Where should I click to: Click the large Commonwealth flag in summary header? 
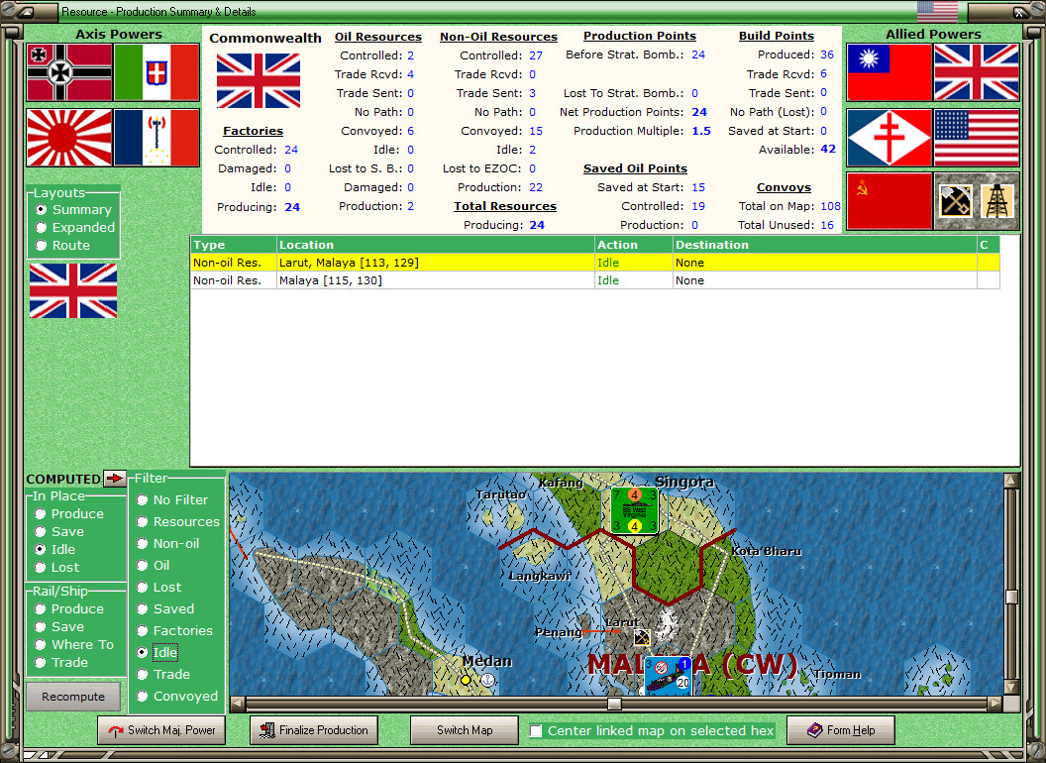[x=259, y=80]
